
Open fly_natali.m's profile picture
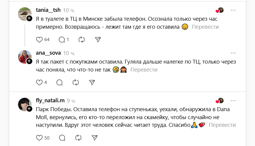click(x=25, y=104)
